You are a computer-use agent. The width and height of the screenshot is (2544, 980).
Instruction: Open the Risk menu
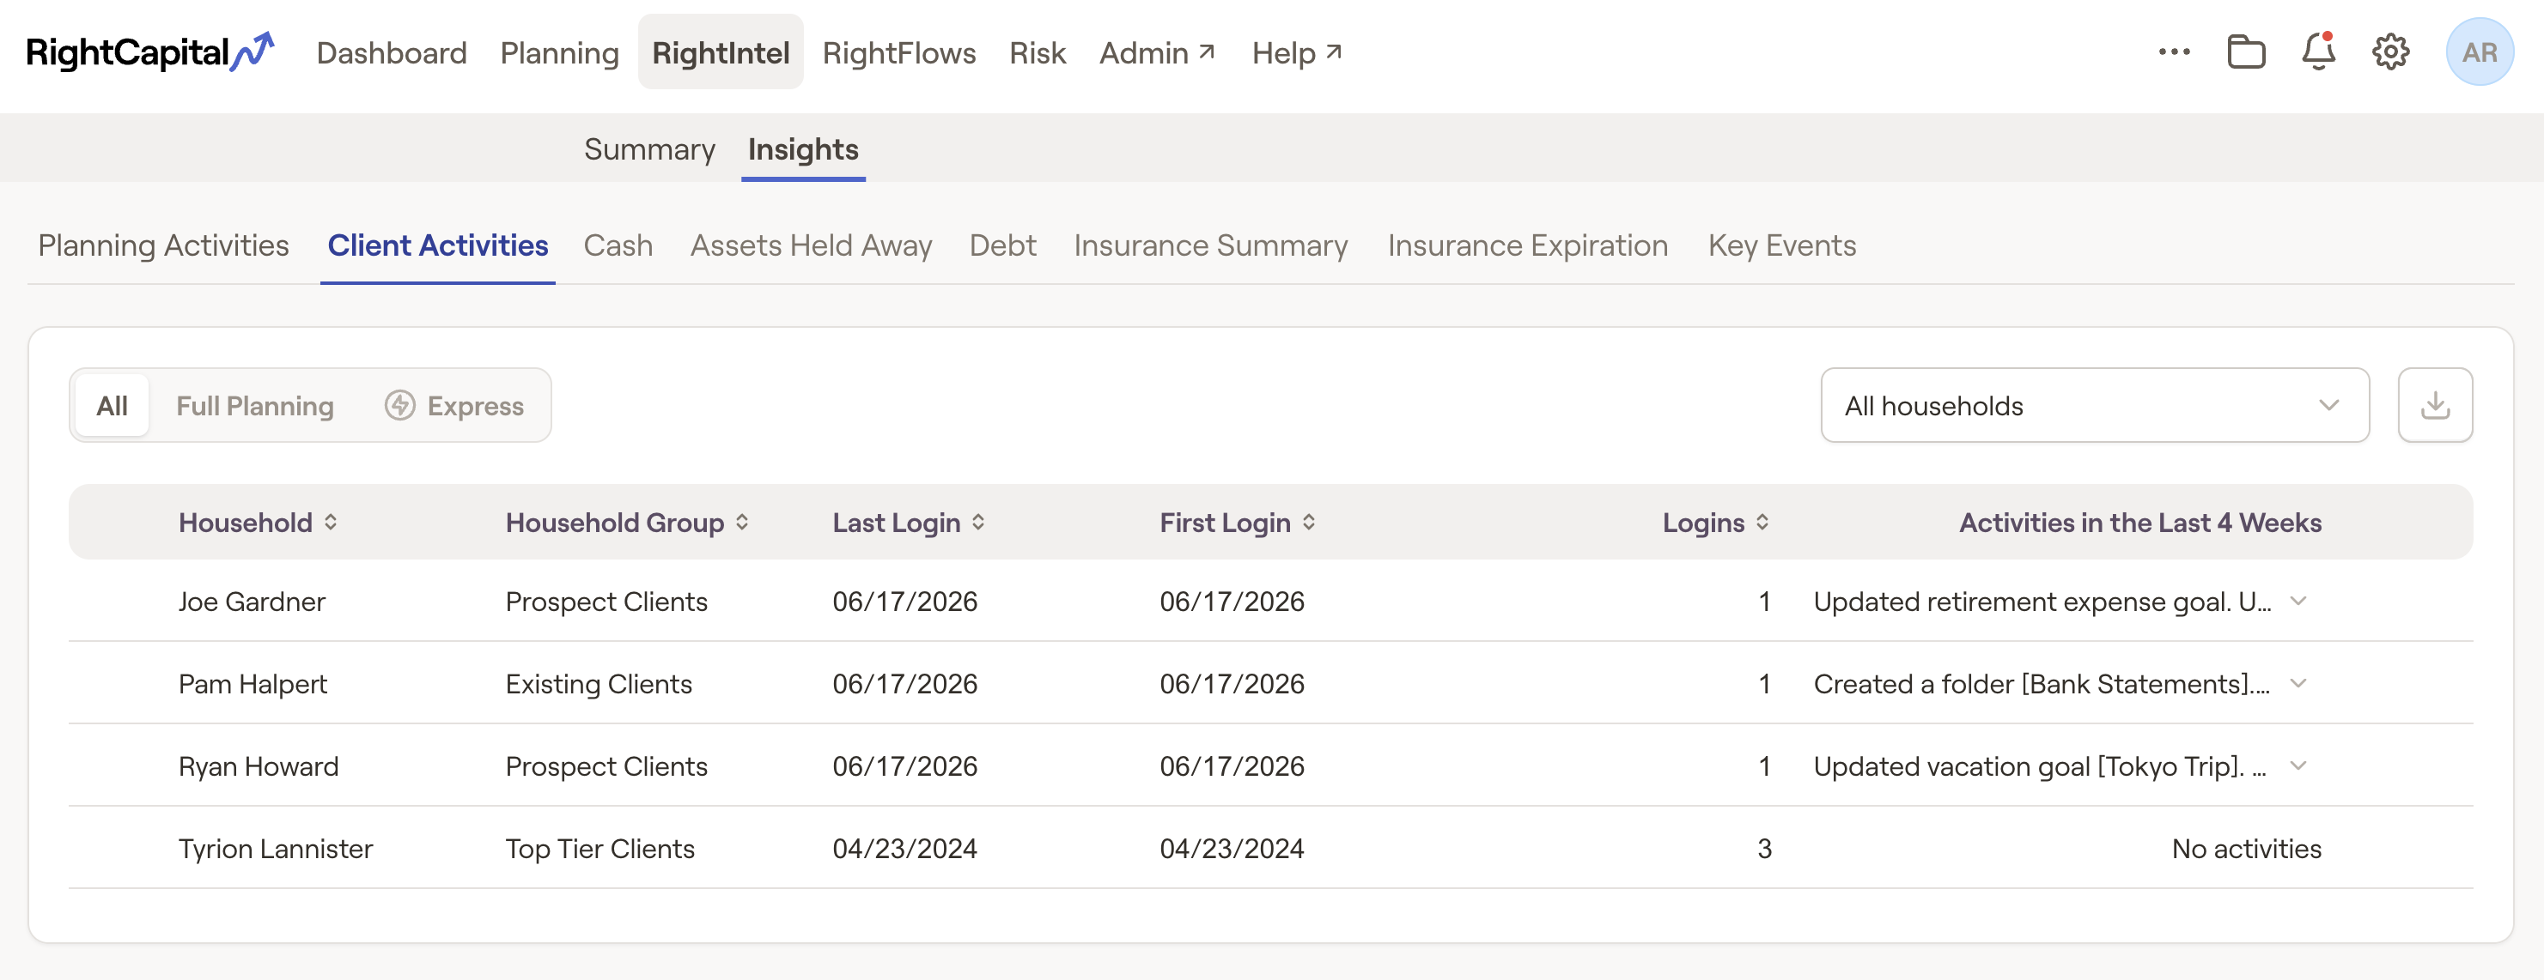coord(1037,52)
